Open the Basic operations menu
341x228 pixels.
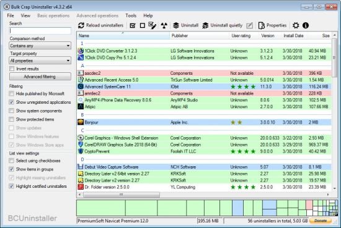[x=53, y=15]
